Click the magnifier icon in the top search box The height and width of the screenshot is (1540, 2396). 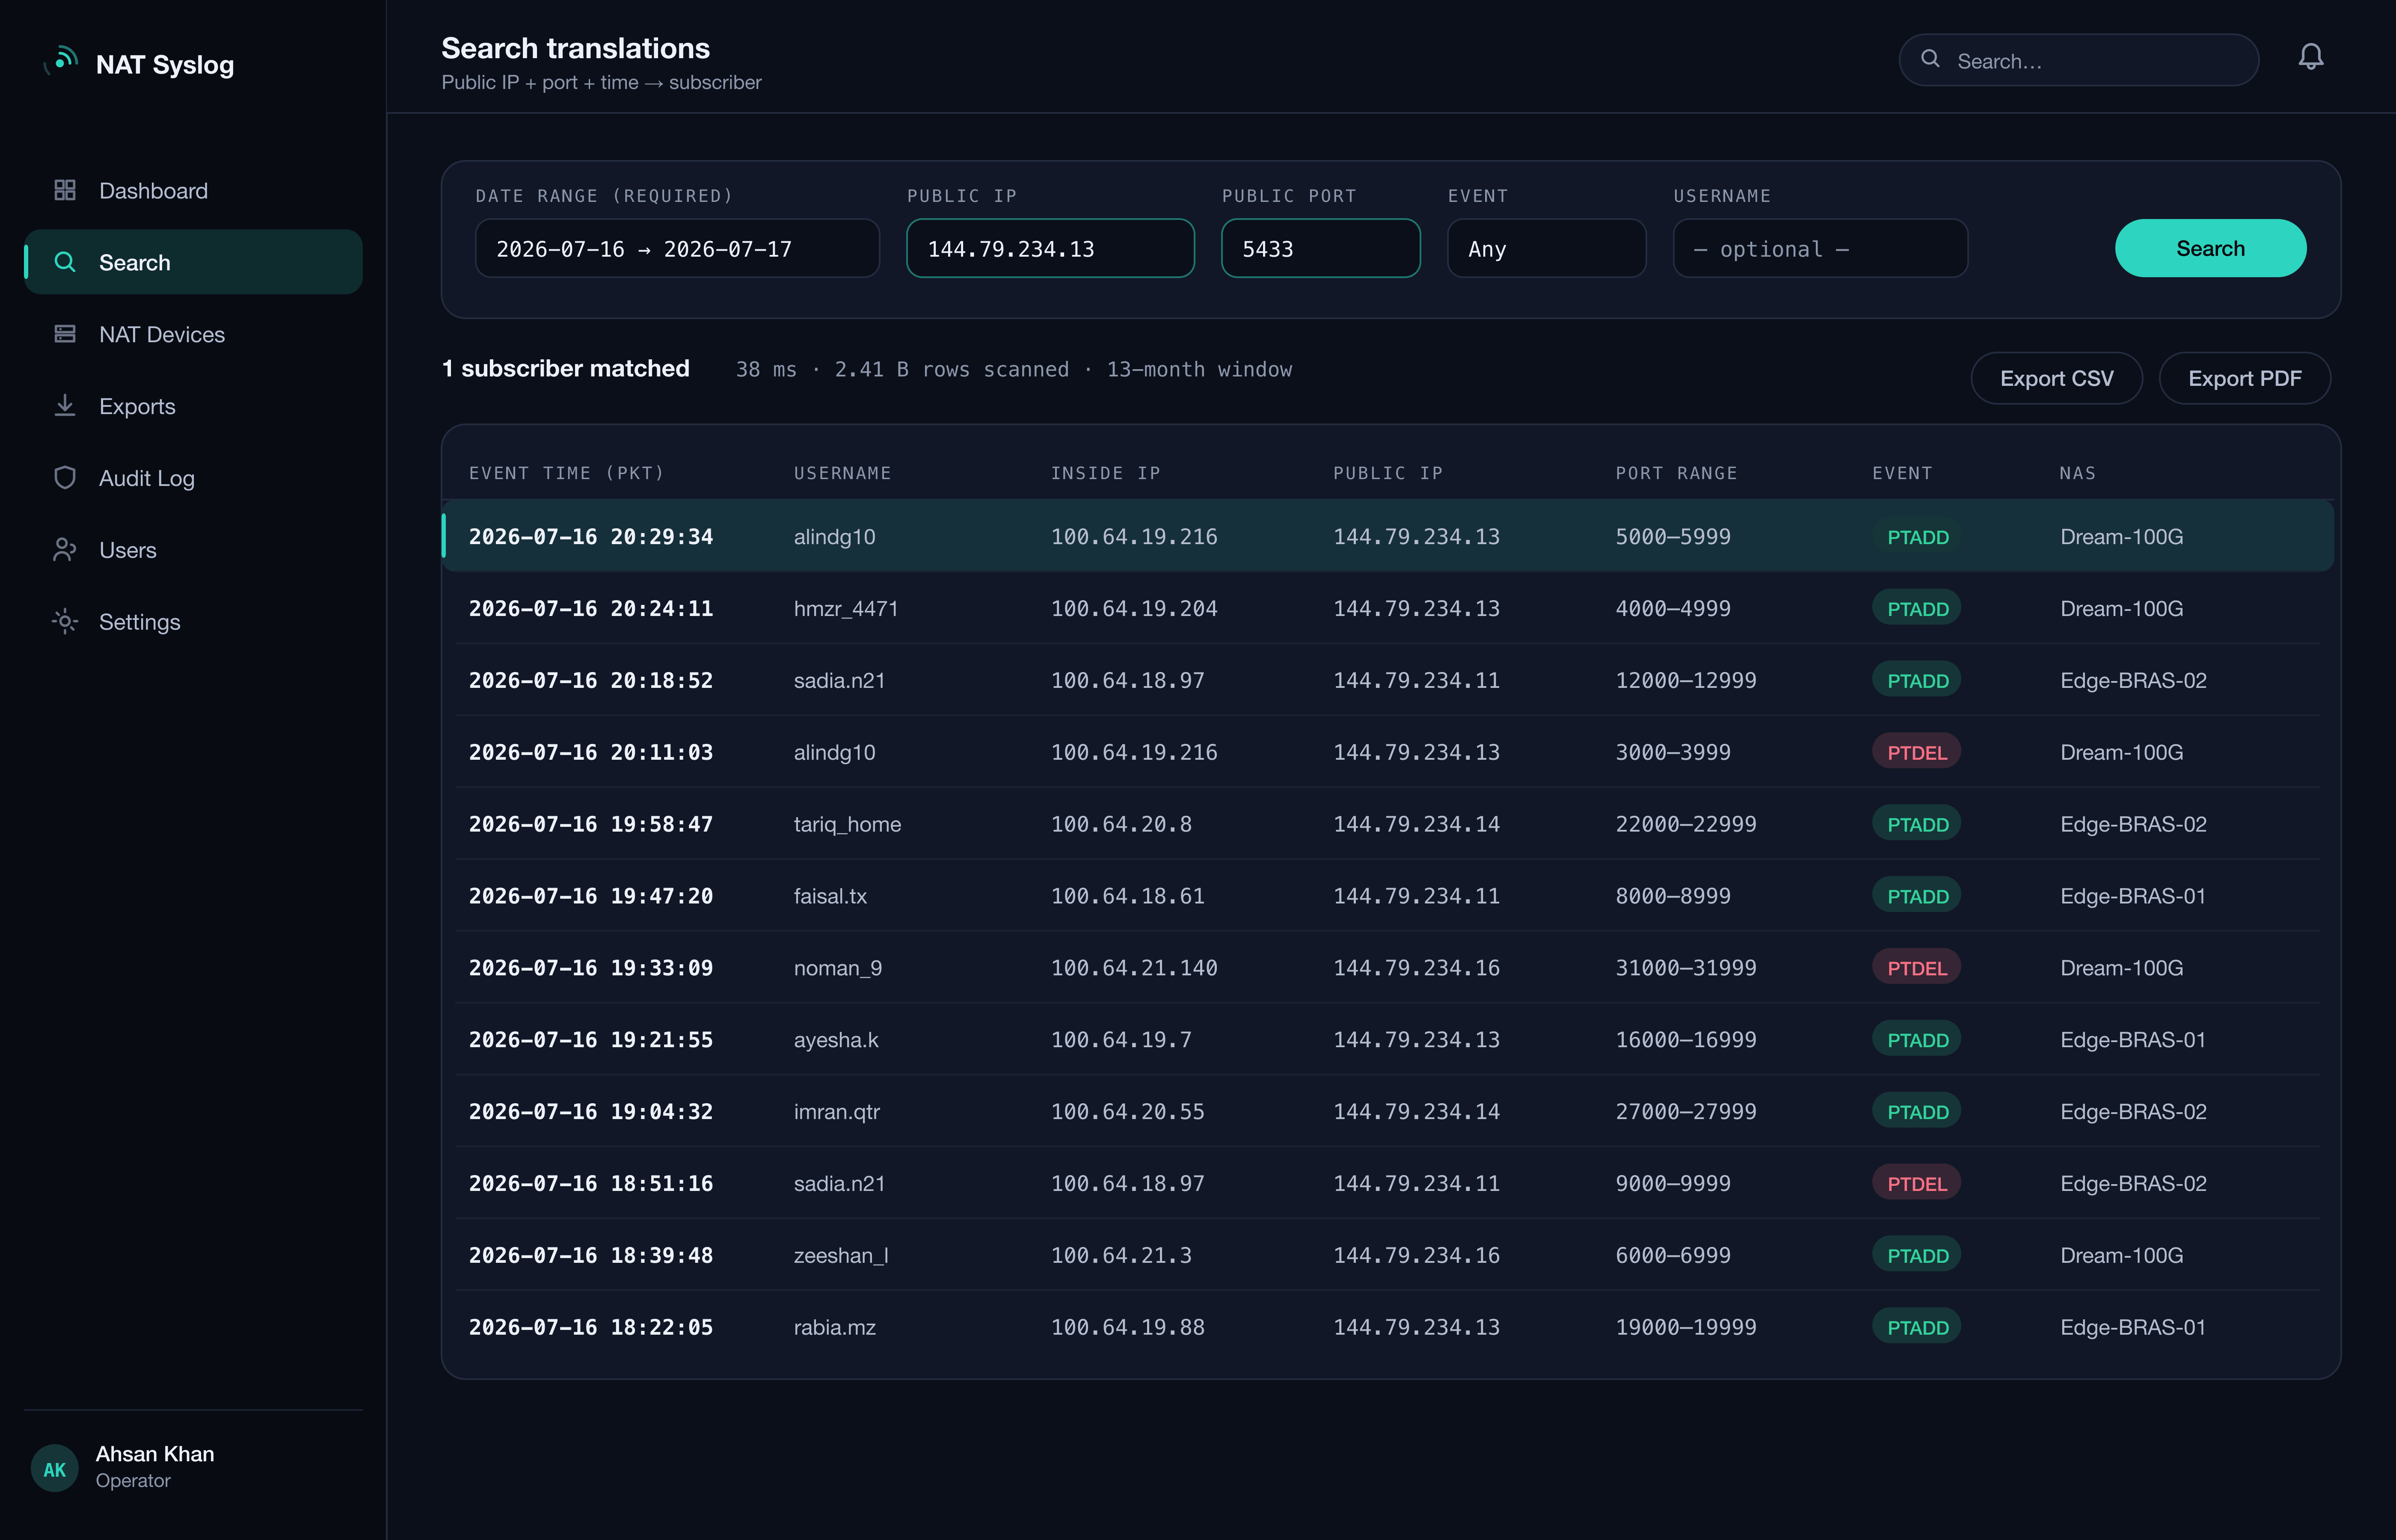click(1930, 60)
